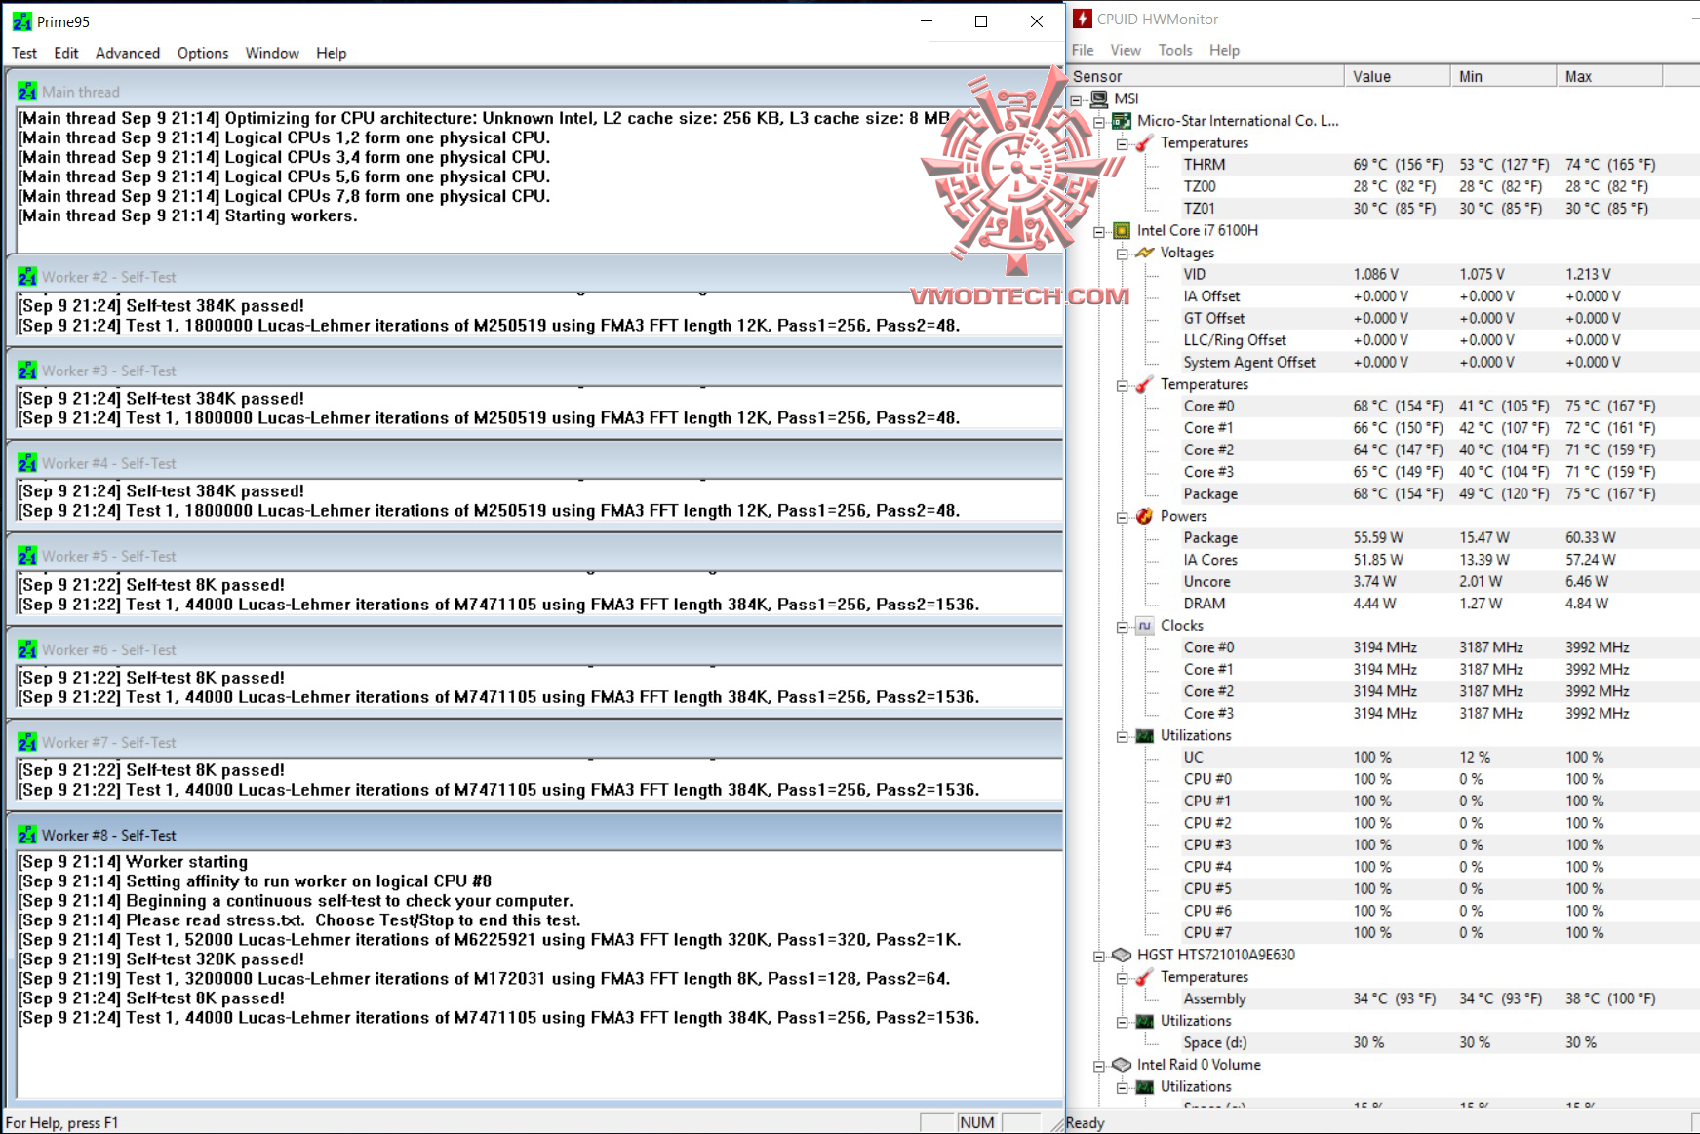Open the Edit menu in Prime95
The image size is (1700, 1134).
point(66,53)
